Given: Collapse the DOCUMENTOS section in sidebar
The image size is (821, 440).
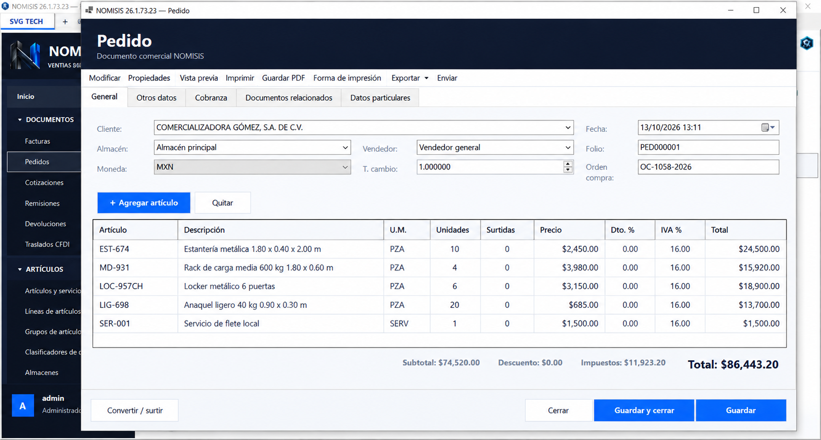Looking at the screenshot, I should click(20, 120).
